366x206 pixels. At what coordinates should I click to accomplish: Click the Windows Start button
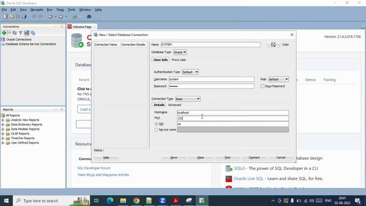tap(6, 201)
